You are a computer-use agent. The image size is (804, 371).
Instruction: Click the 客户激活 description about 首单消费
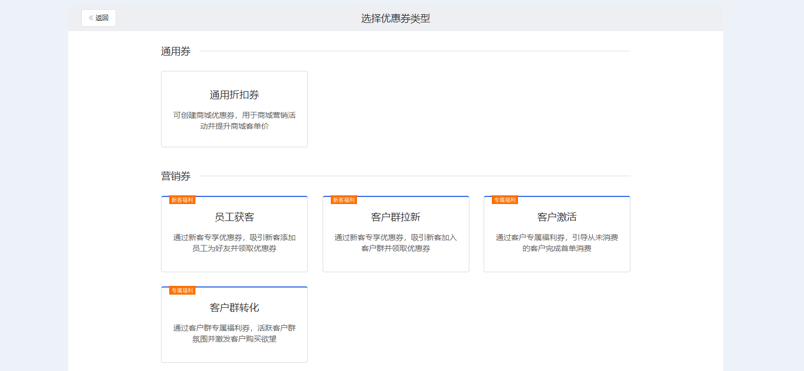(x=557, y=243)
